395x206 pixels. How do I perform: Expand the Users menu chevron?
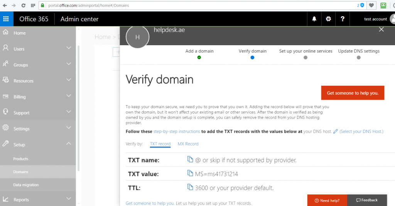(x=69, y=48)
